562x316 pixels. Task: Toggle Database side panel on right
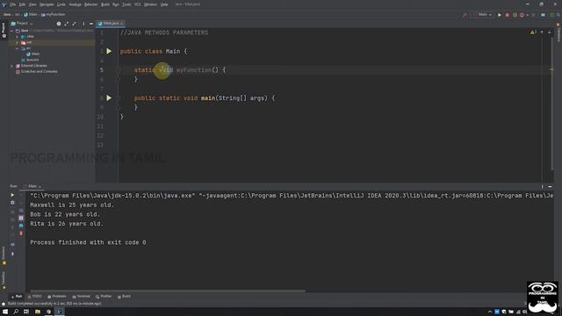pos(558,33)
